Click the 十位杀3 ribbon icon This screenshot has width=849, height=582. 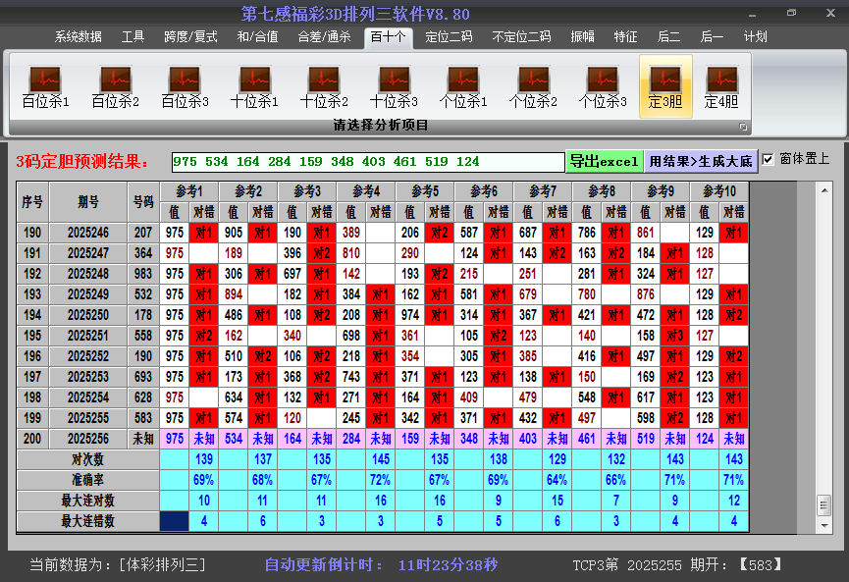tap(394, 87)
